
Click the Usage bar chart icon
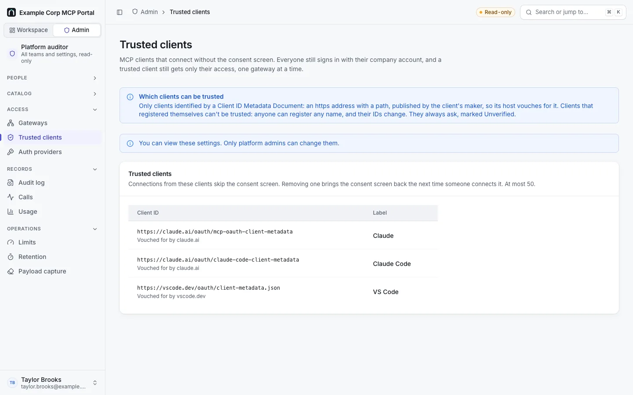[11, 212]
